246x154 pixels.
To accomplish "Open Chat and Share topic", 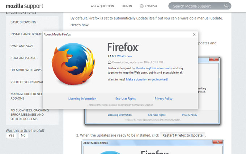I will click(x=23, y=58).
